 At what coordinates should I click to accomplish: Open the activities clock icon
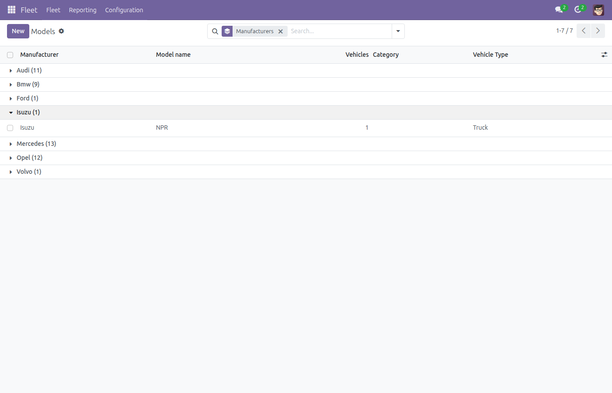[578, 10]
